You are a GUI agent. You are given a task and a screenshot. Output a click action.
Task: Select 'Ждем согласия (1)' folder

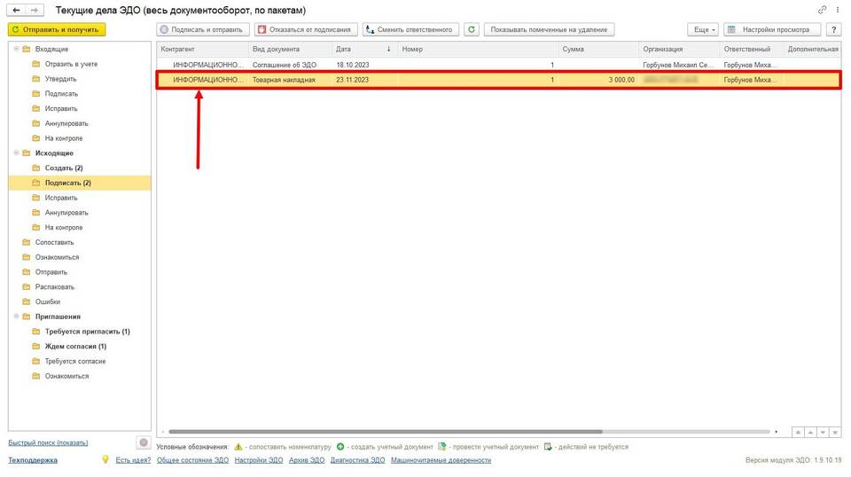click(x=75, y=347)
